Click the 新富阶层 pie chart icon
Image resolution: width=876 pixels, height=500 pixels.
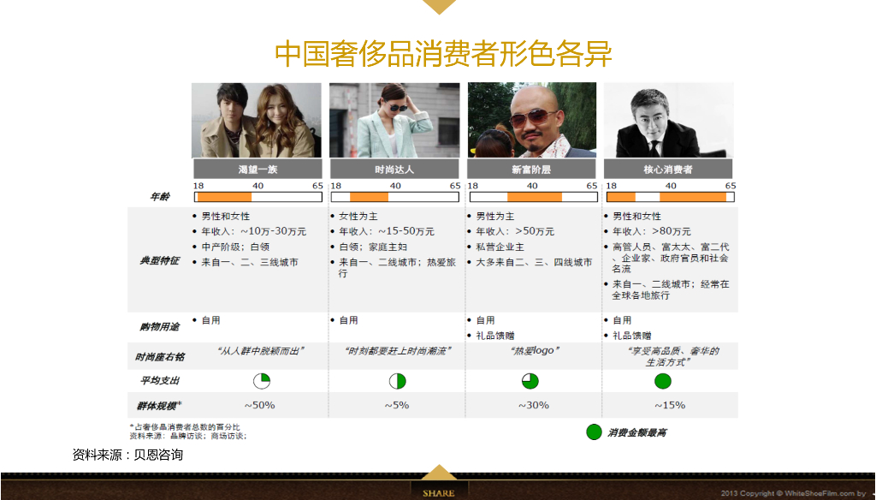coord(533,379)
